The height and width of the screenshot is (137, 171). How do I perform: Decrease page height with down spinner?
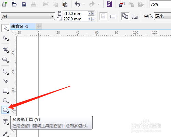pos(90,19)
